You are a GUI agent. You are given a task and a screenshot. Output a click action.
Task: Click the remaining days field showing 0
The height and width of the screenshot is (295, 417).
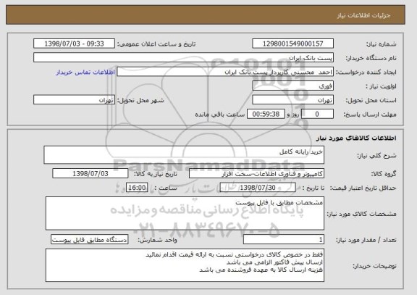click(317, 115)
